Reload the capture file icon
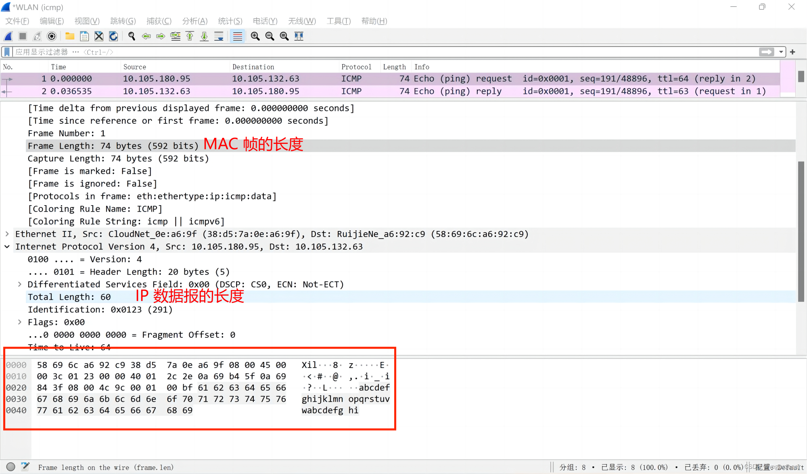Viewport: 807px width, 474px height. tap(113, 36)
